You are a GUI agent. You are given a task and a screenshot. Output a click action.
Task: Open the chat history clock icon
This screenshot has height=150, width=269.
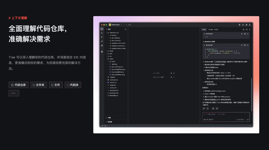(247, 29)
